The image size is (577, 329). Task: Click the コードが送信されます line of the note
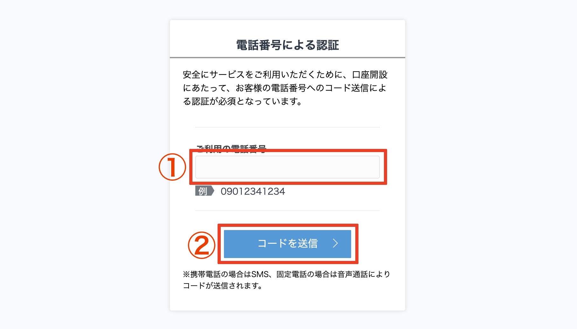point(223,286)
